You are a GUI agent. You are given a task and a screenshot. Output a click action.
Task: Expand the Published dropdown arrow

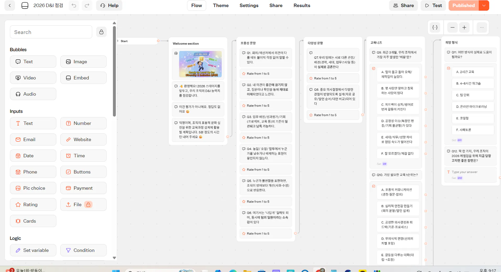tap(484, 5)
